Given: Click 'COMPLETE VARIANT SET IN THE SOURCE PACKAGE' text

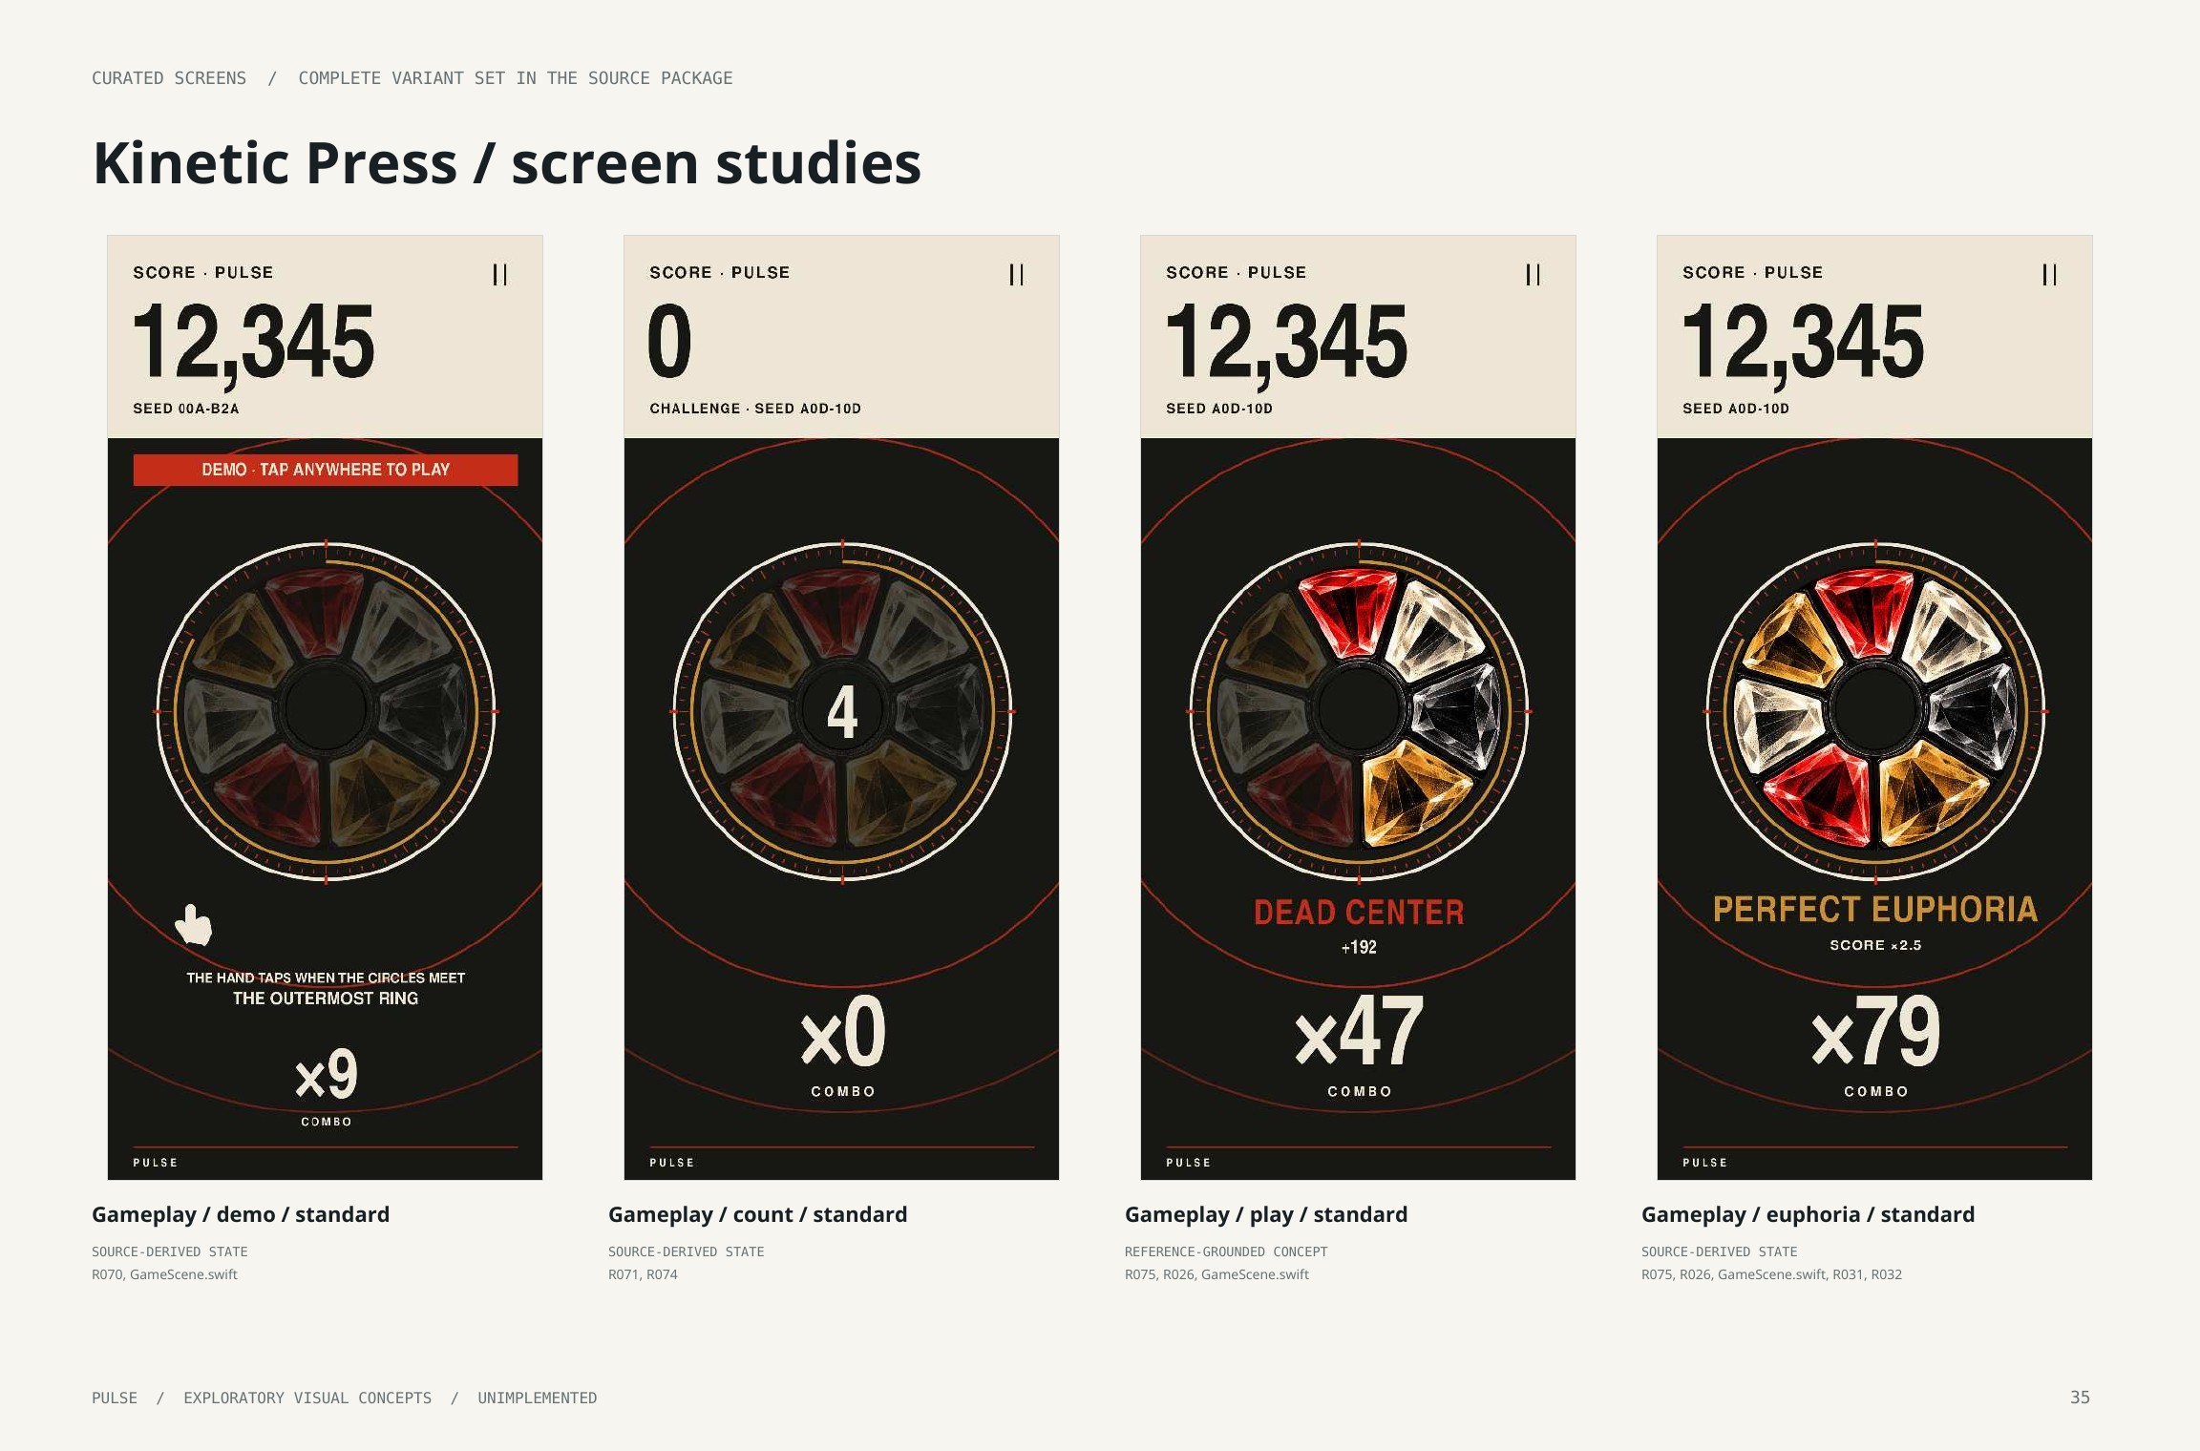Looking at the screenshot, I should point(516,78).
